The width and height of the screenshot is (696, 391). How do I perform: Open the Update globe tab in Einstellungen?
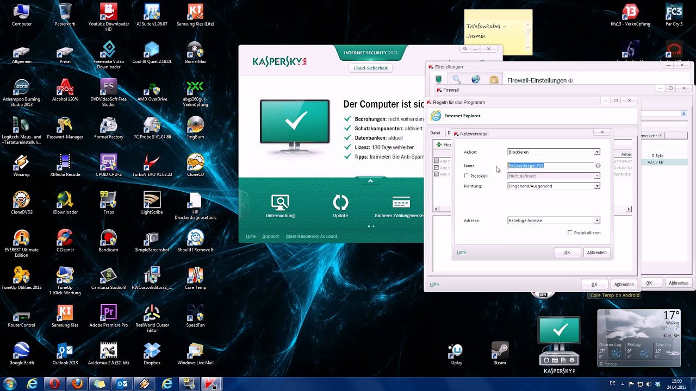tap(475, 80)
